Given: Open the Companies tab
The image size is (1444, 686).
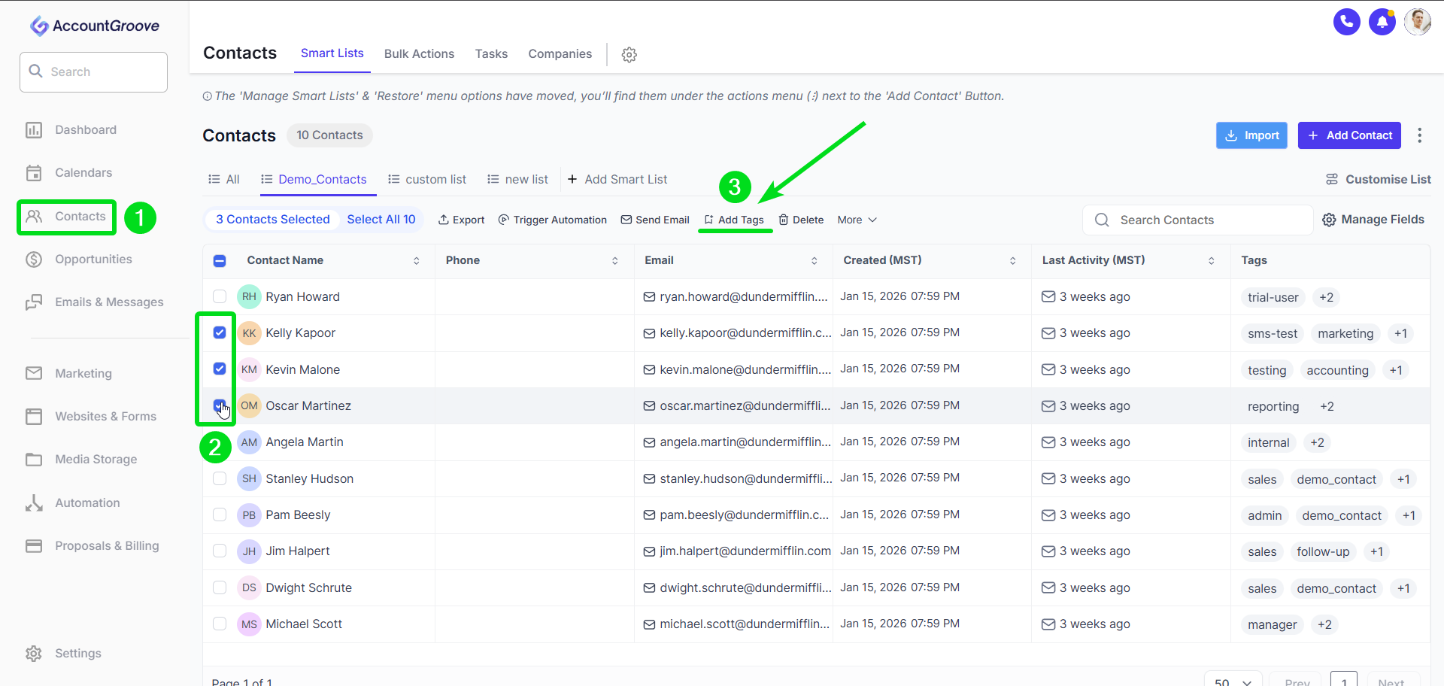Looking at the screenshot, I should coord(560,54).
